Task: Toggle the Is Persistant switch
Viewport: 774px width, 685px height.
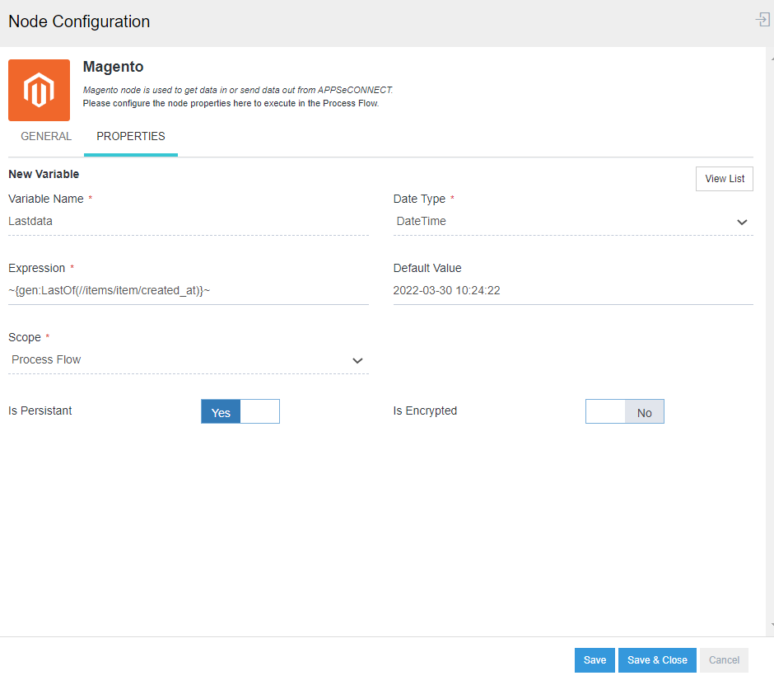Action: 240,411
